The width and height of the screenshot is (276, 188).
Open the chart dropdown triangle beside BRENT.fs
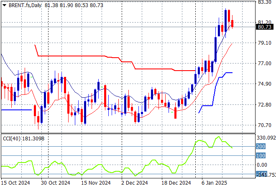tap(5, 5)
